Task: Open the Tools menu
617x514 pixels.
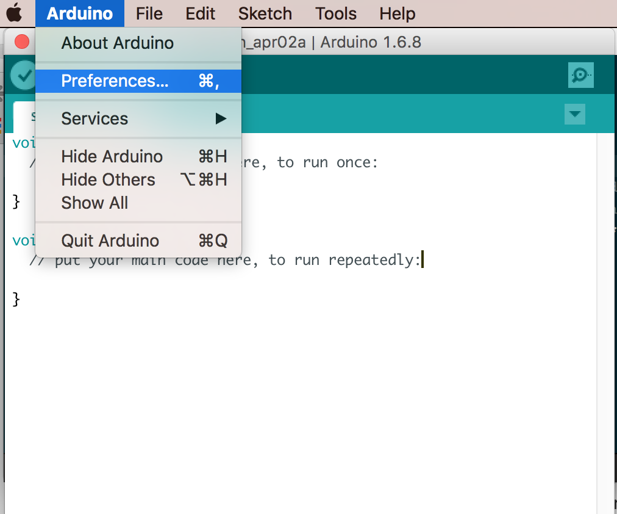Action: click(x=336, y=13)
